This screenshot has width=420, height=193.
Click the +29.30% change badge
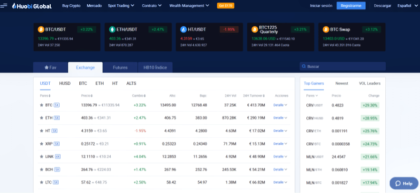coord(370,105)
